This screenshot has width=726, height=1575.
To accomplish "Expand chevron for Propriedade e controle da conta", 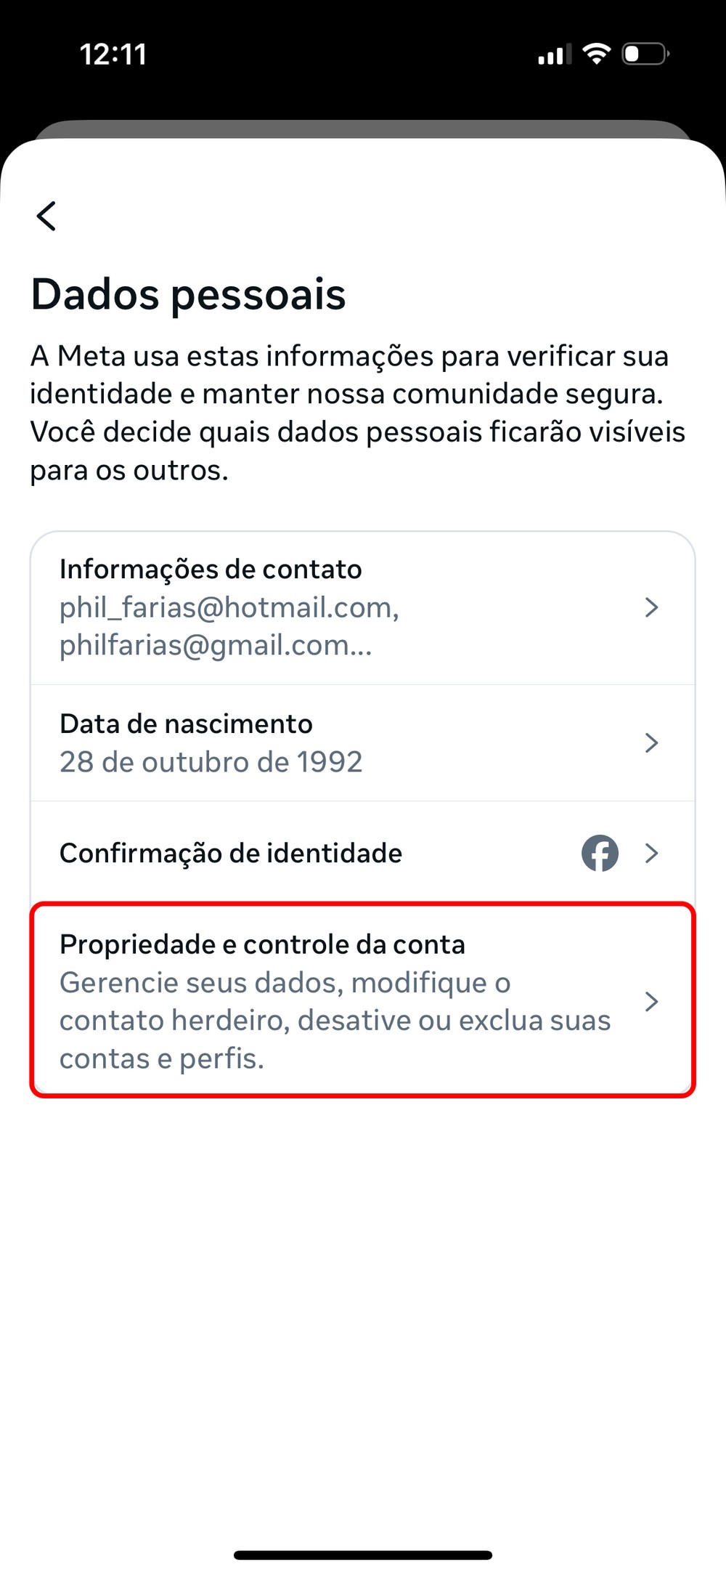I will click(651, 1002).
